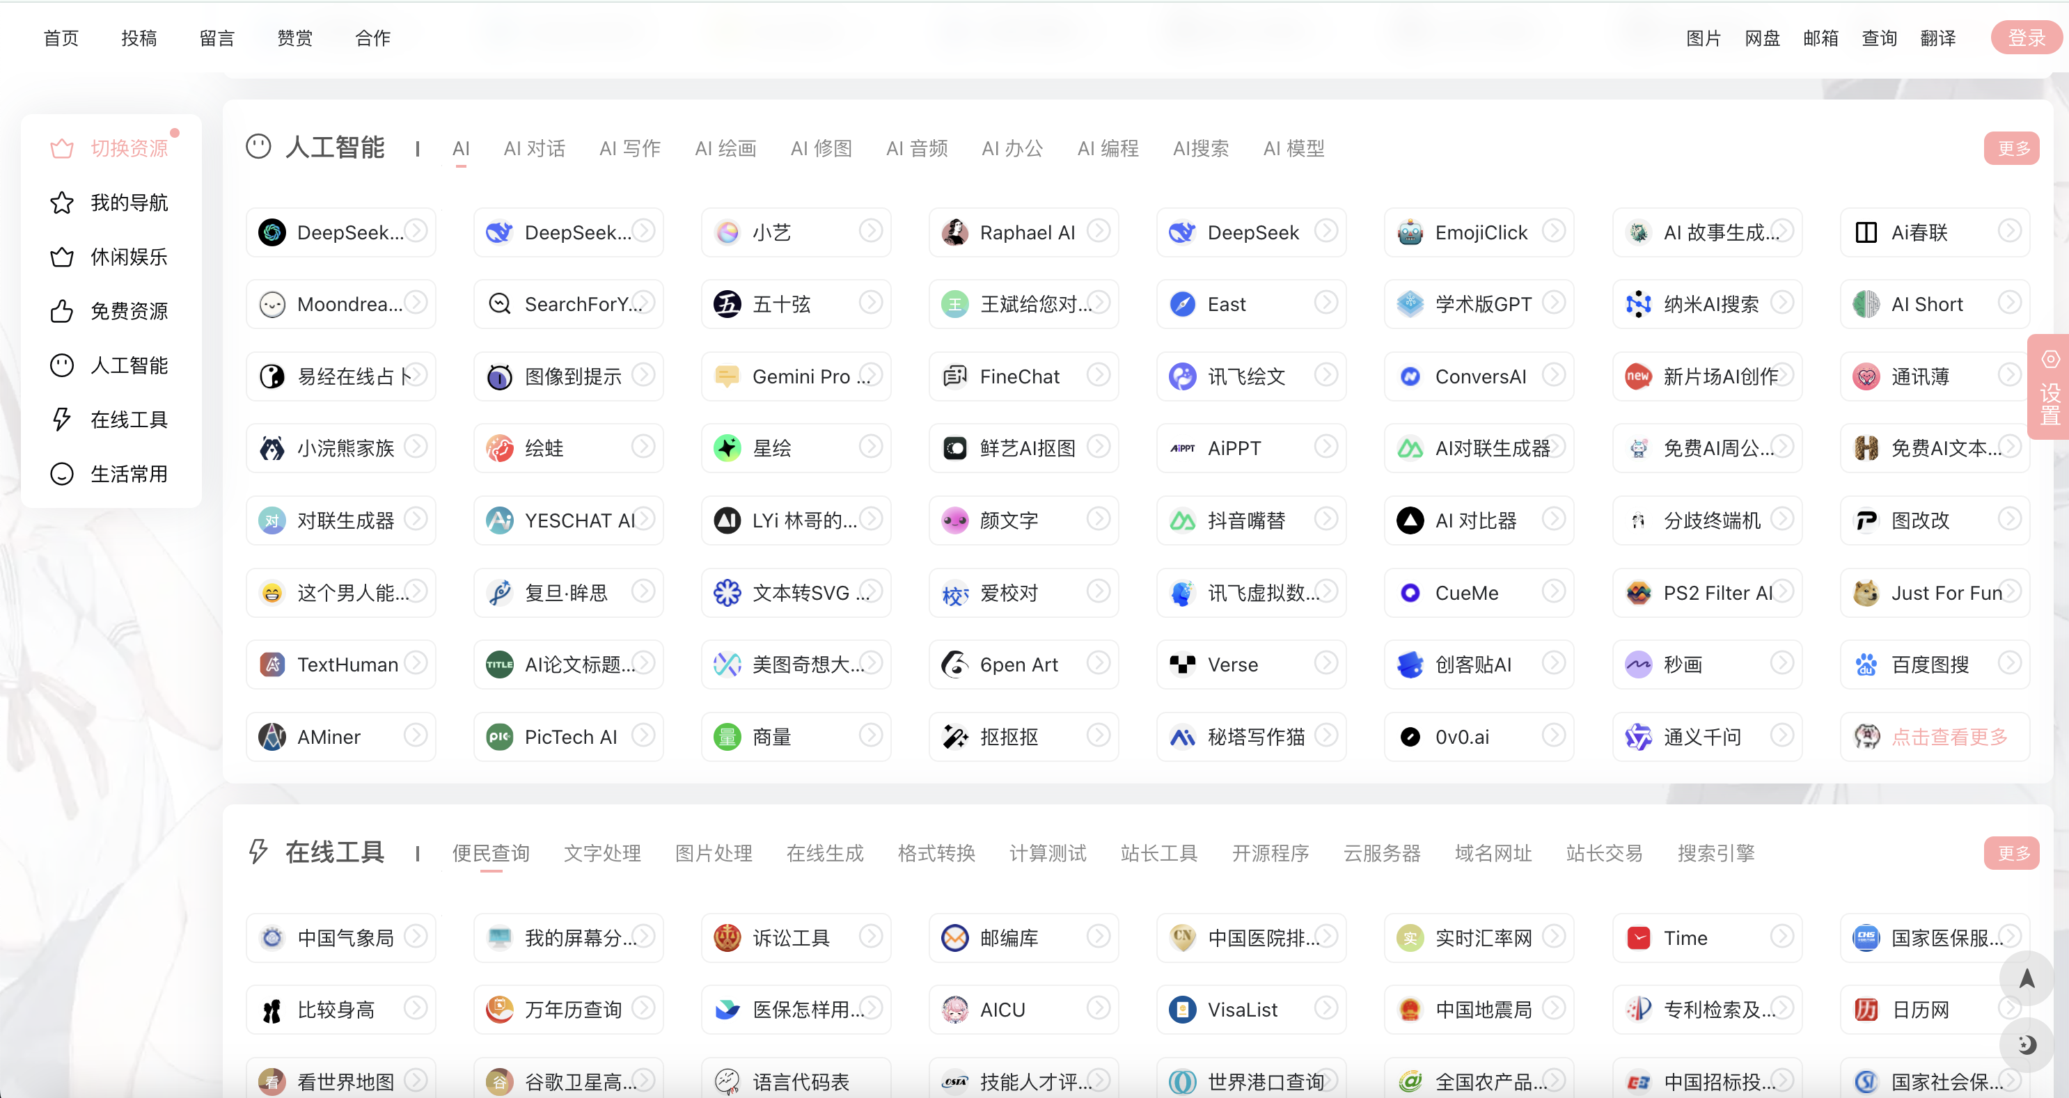Open the AiPPT logo icon
This screenshot has height=1098, width=2069.
click(1182, 448)
